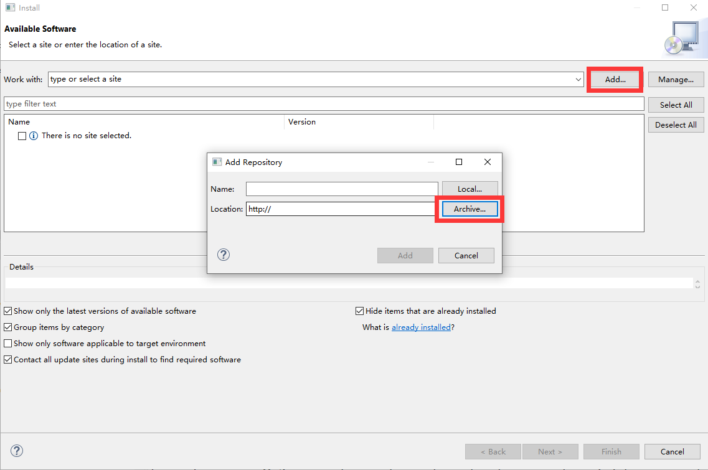This screenshot has height=470, width=708.
Task: Toggle 'Show only the latest versions' checkbox
Action: coord(7,311)
